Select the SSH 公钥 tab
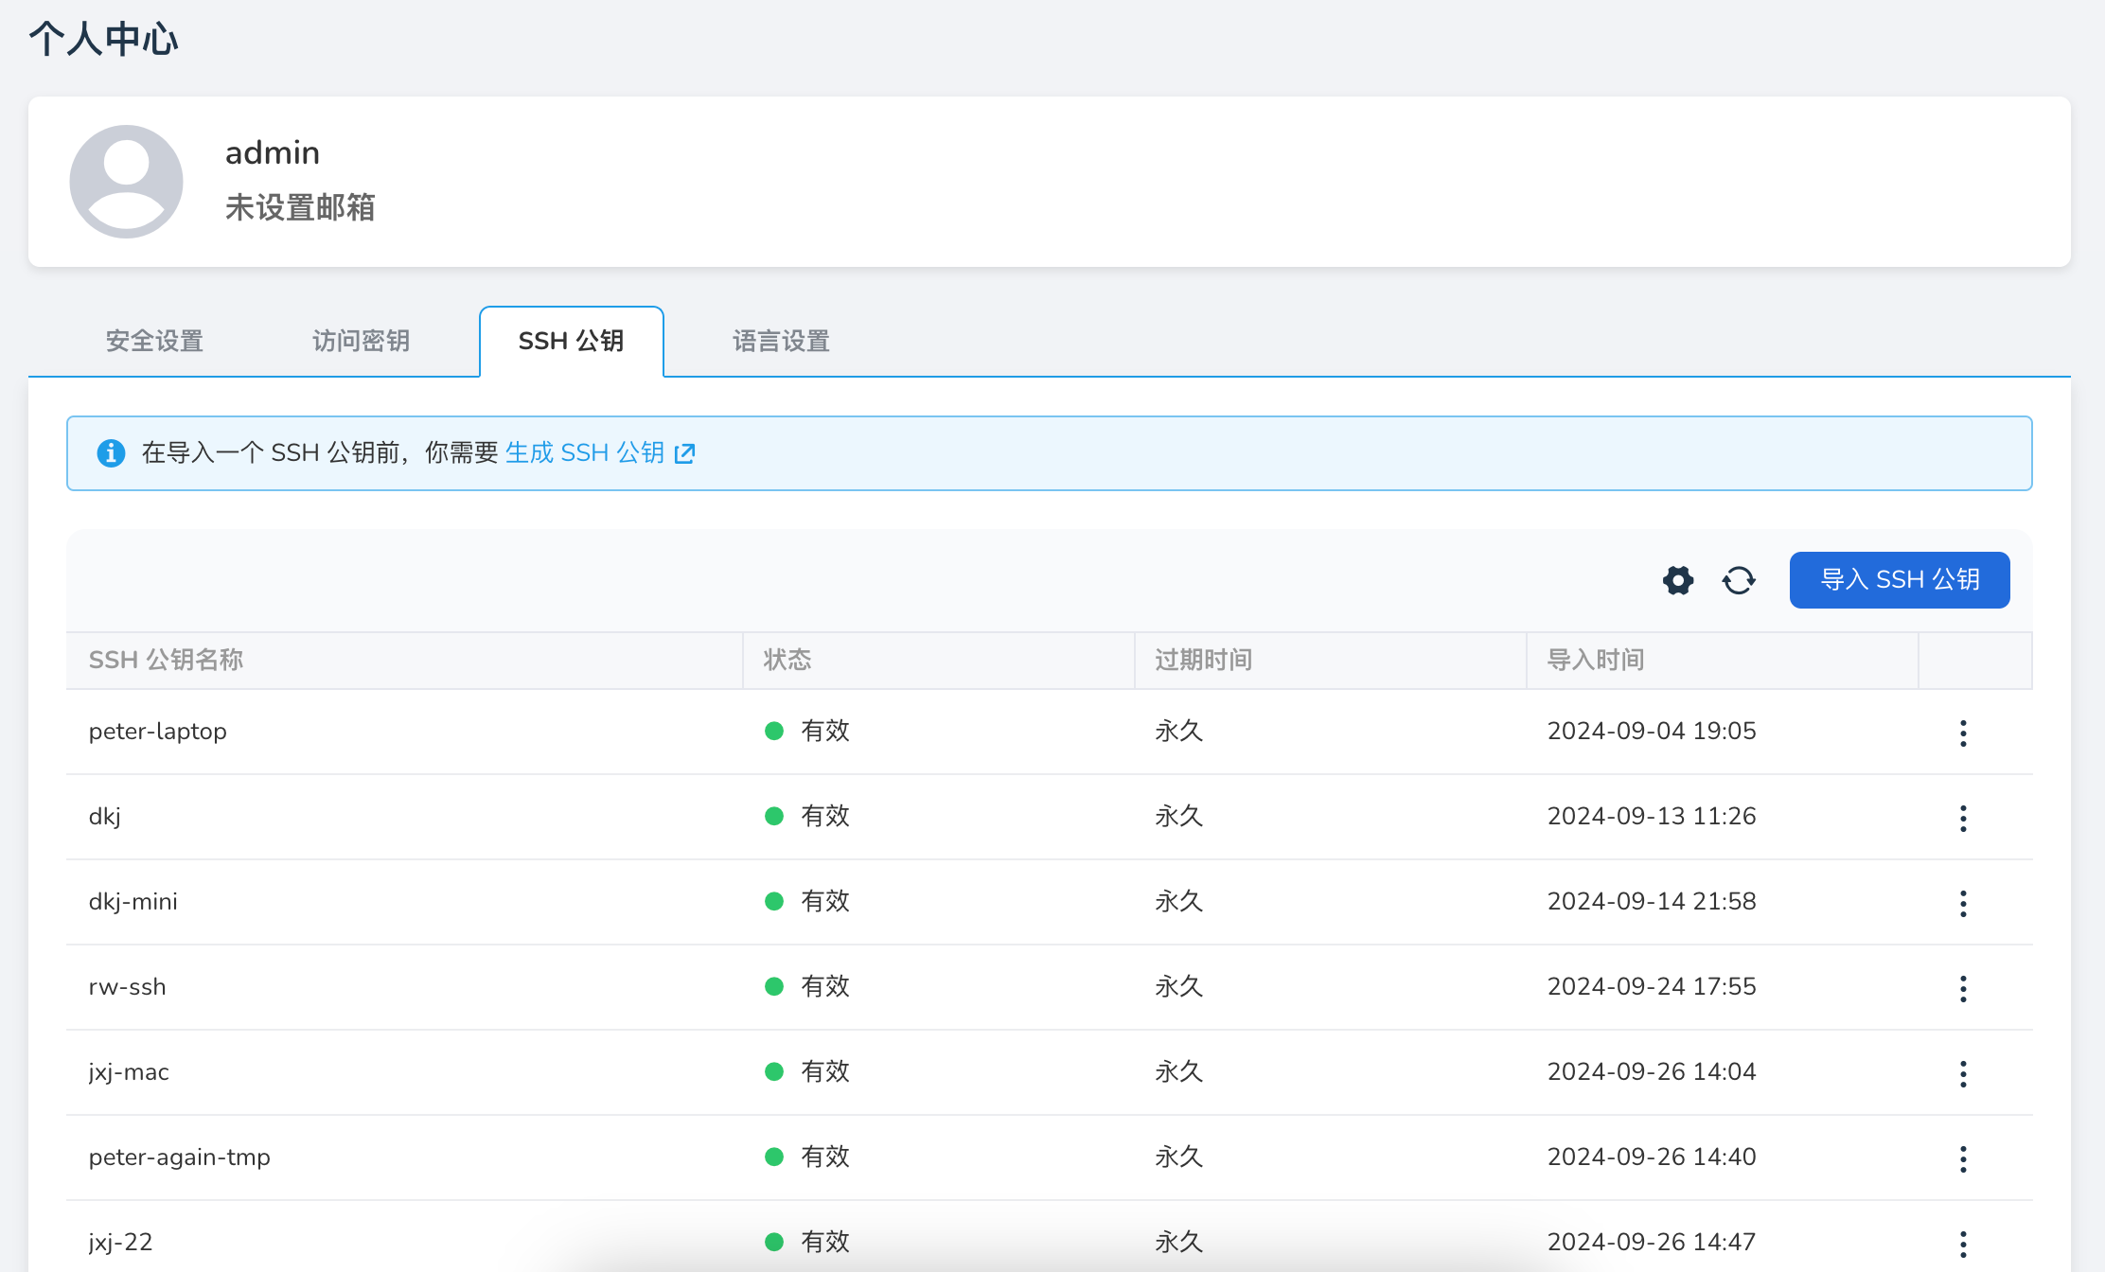Screen dimensions: 2105x1272 point(571,341)
